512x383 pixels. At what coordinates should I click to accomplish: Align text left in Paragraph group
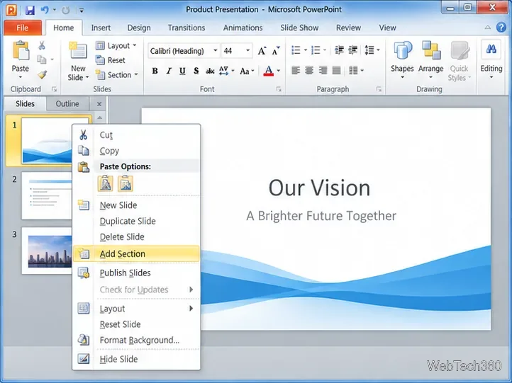296,70
